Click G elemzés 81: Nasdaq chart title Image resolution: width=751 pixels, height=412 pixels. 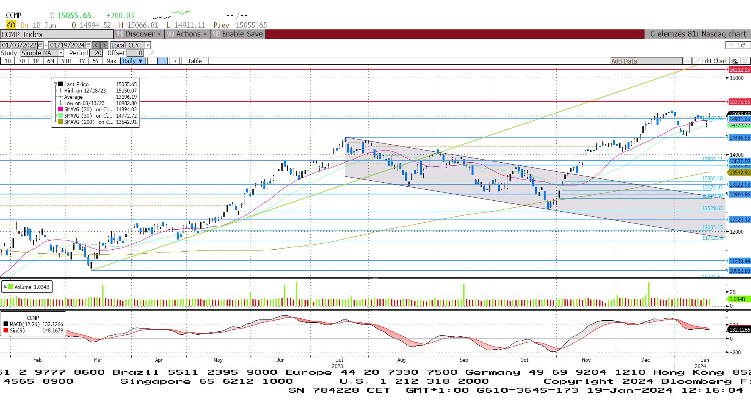tap(698, 34)
